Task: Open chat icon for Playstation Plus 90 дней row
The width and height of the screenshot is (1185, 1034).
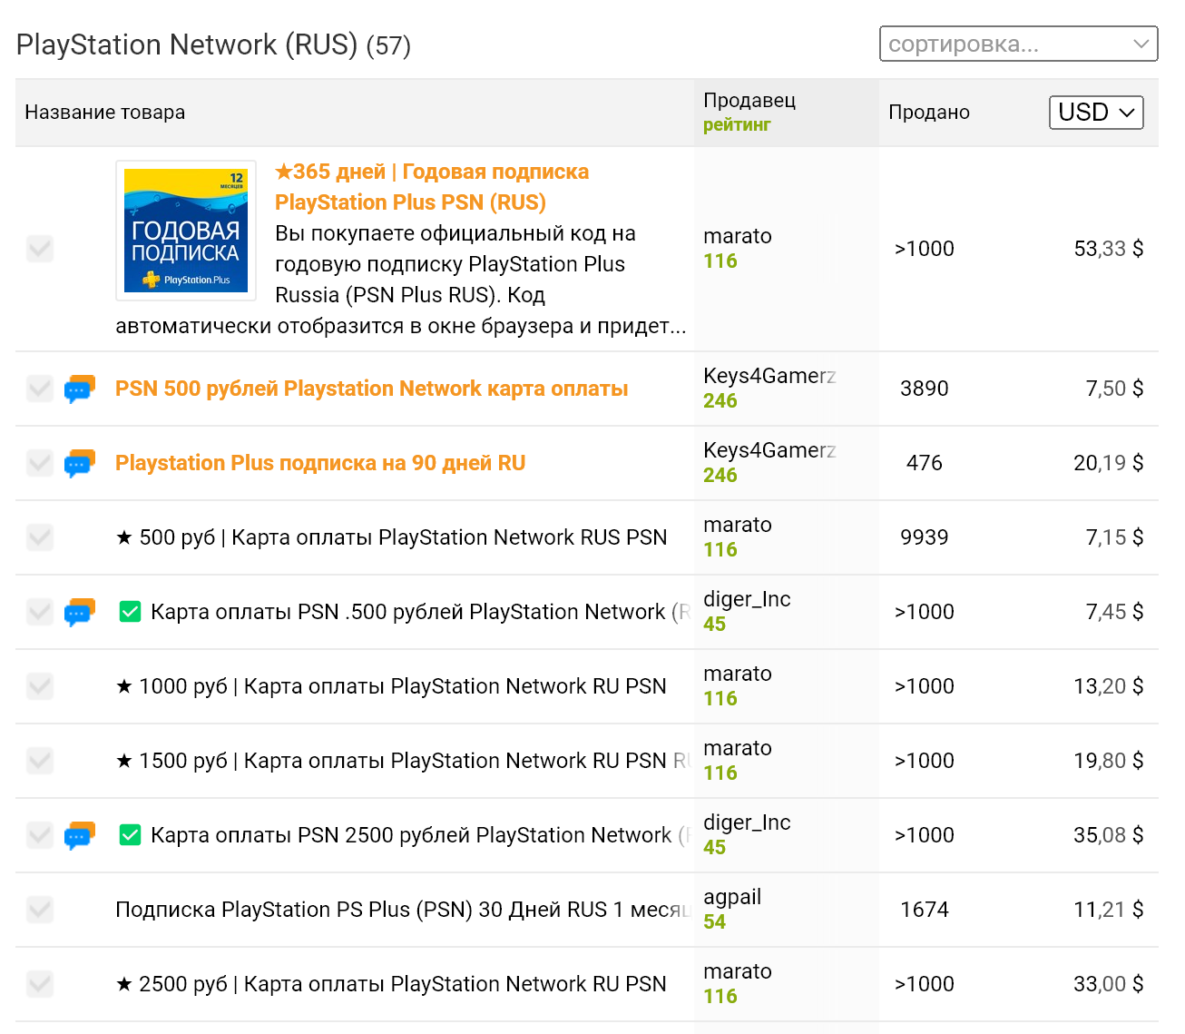Action: [80, 463]
